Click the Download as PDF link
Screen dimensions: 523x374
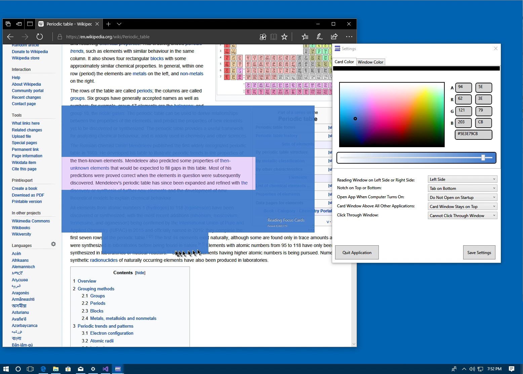tap(28, 195)
